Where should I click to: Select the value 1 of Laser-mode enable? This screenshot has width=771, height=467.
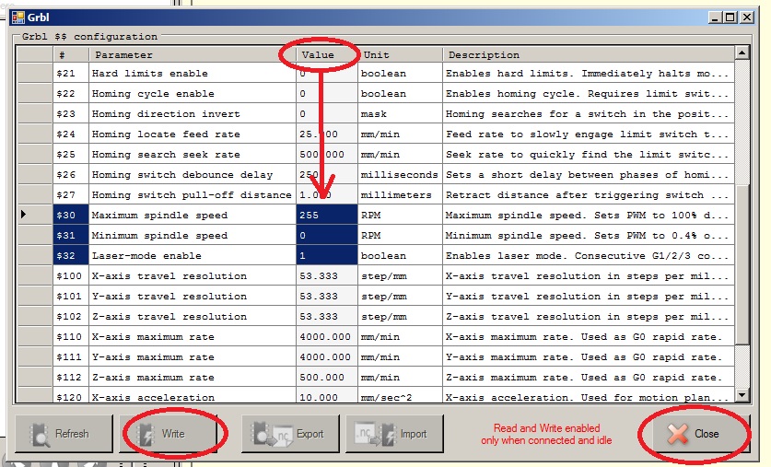tap(327, 256)
